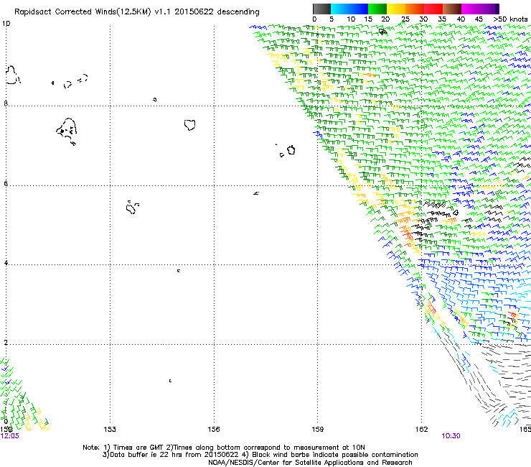531x467 pixels.
Task: Click the purple '10:30' time stamp
Action: (451, 436)
